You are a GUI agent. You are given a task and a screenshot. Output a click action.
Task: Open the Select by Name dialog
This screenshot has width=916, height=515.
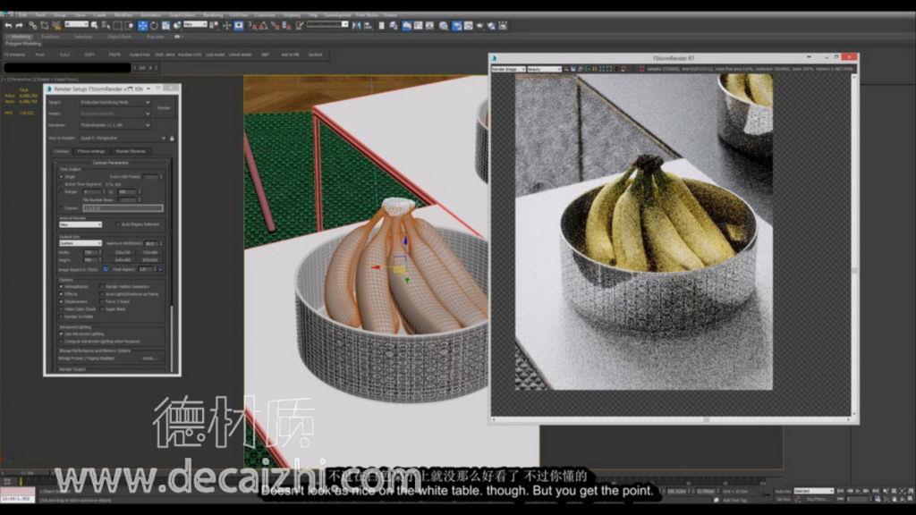click(x=106, y=26)
